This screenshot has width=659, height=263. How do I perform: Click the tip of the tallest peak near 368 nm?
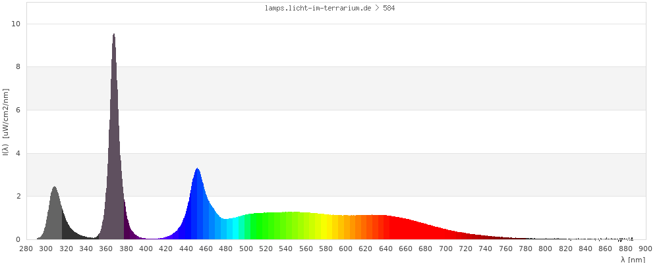tap(114, 36)
